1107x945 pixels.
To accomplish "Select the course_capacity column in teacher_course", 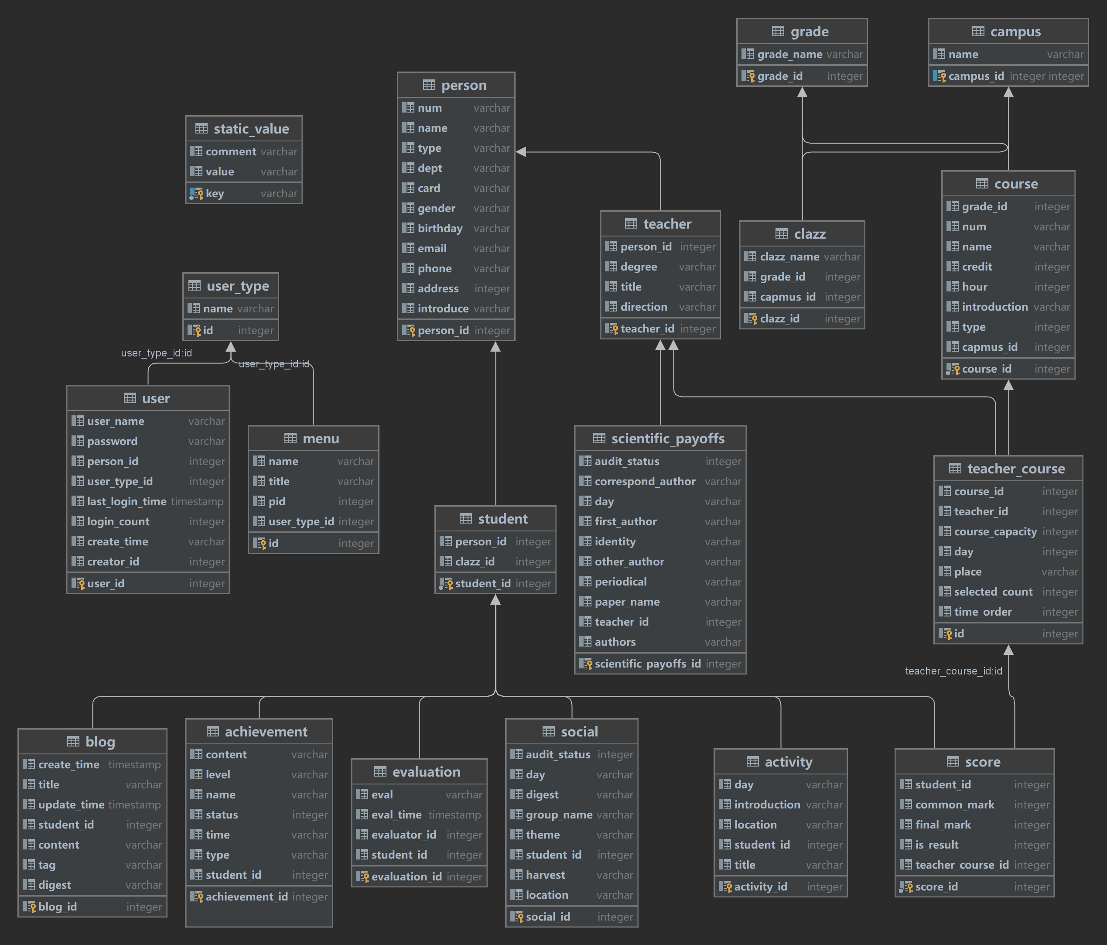I will click(x=1008, y=531).
